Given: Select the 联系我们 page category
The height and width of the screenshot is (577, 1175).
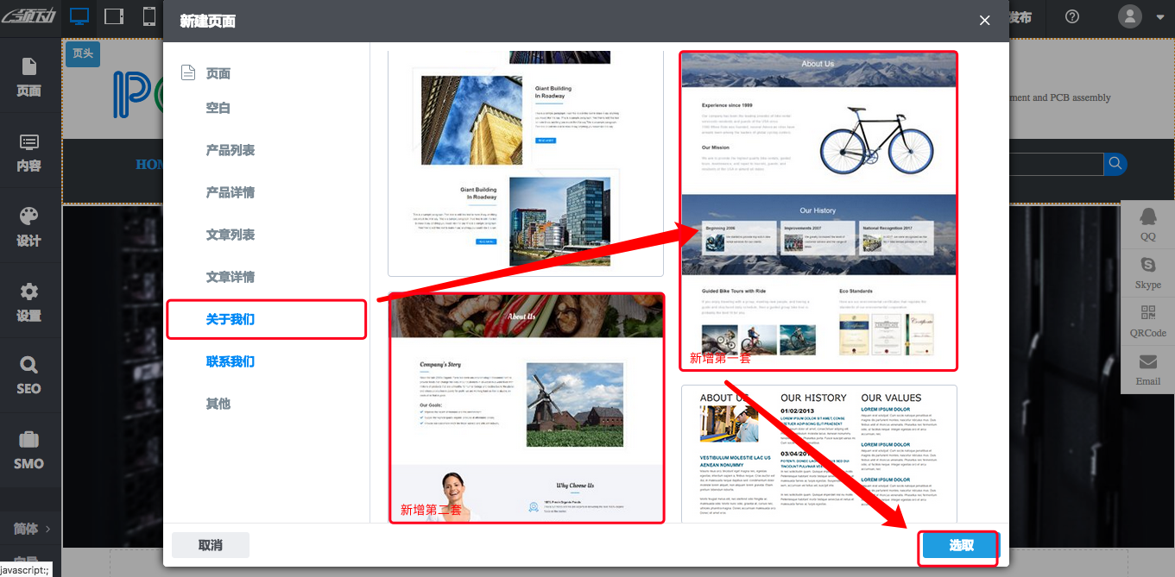Looking at the screenshot, I should [231, 361].
